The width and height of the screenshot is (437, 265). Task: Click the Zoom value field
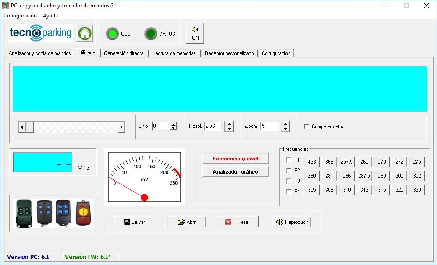(x=269, y=126)
